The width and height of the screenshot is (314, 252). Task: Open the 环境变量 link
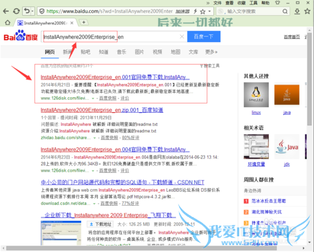256,164
